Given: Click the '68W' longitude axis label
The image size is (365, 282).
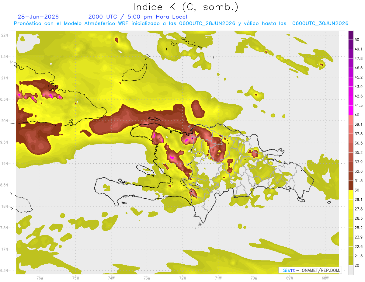Looking at the screenshot, I should point(325,278).
